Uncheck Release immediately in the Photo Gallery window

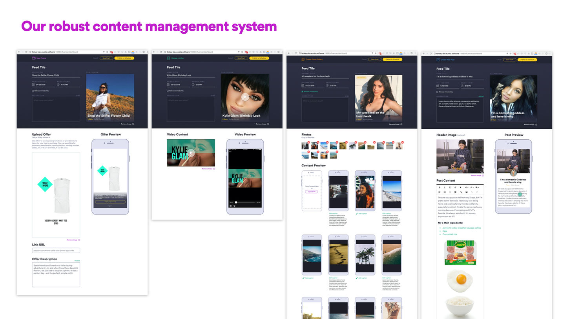(303, 91)
